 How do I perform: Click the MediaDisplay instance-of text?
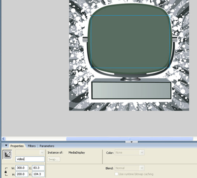pos(77,153)
